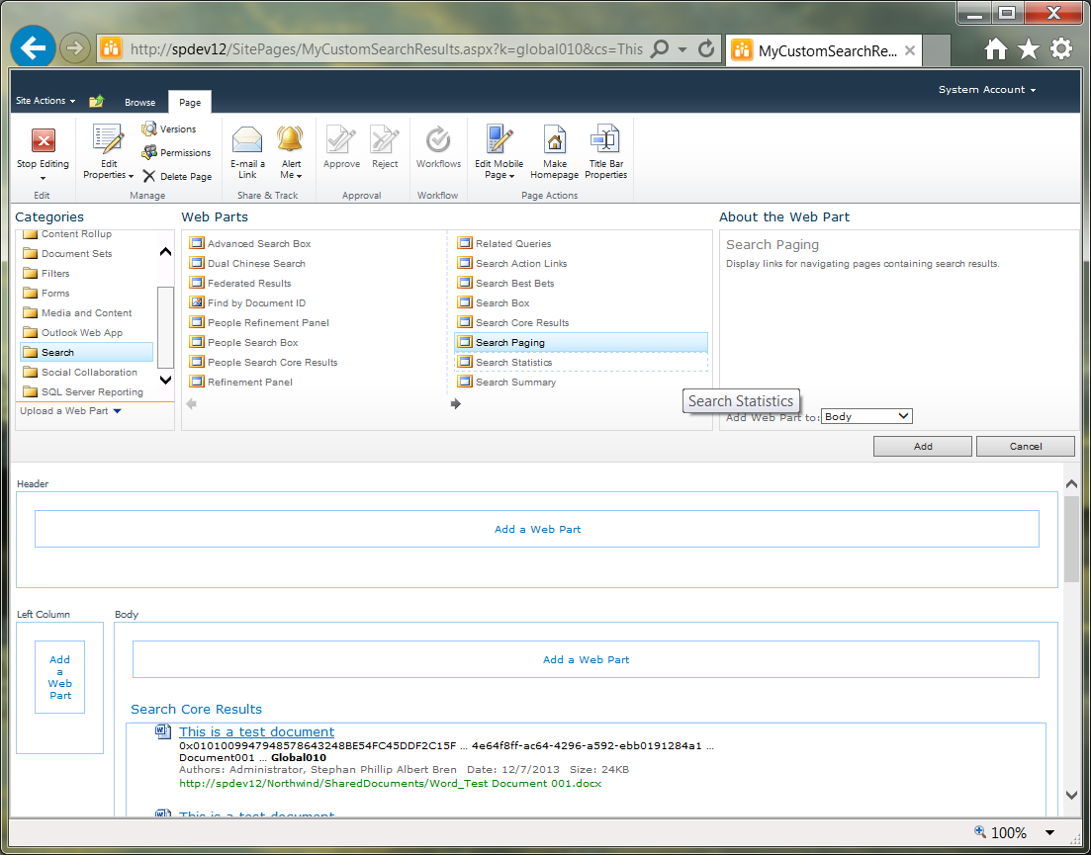Click the zoom magnifier icon in status bar
Viewport: 1091px width, 855px height.
[979, 831]
